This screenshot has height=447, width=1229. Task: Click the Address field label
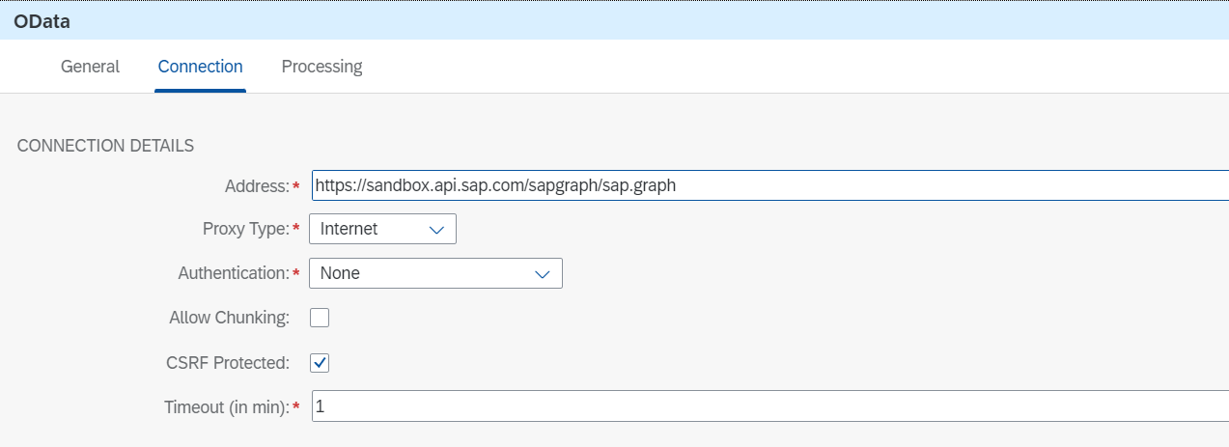[x=256, y=185]
